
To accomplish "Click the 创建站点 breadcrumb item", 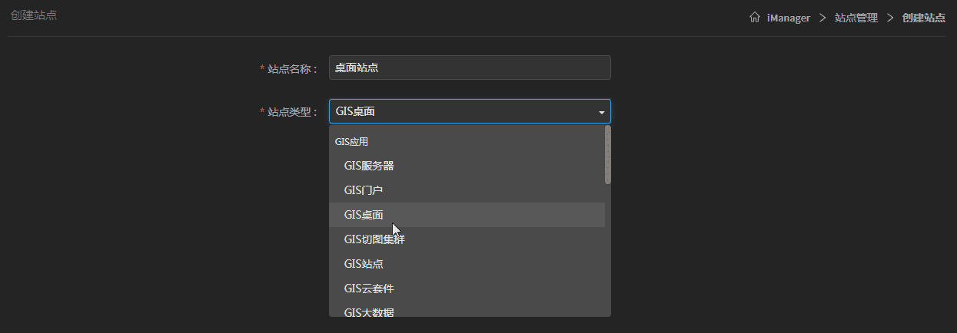I will 924,18.
